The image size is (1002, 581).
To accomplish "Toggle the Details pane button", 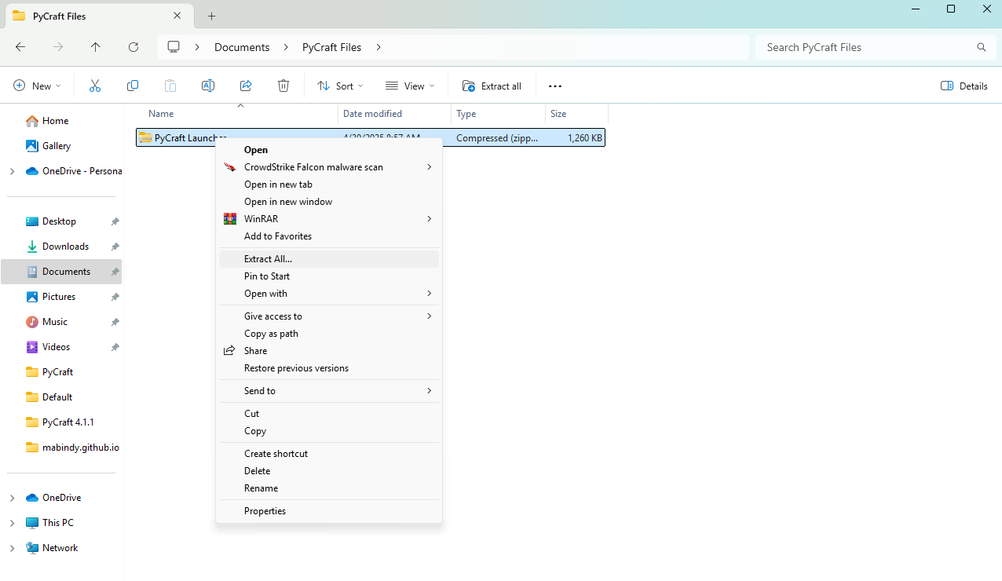I will 964,86.
